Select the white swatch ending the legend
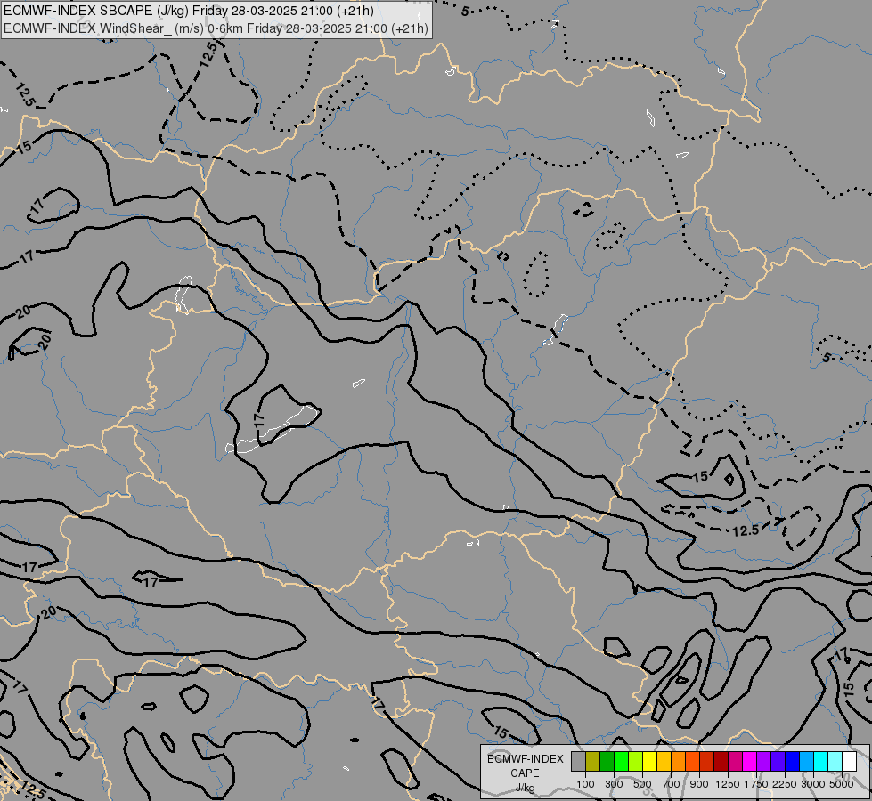872x801 pixels. pos(849,762)
